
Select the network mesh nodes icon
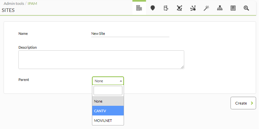tap(179, 8)
